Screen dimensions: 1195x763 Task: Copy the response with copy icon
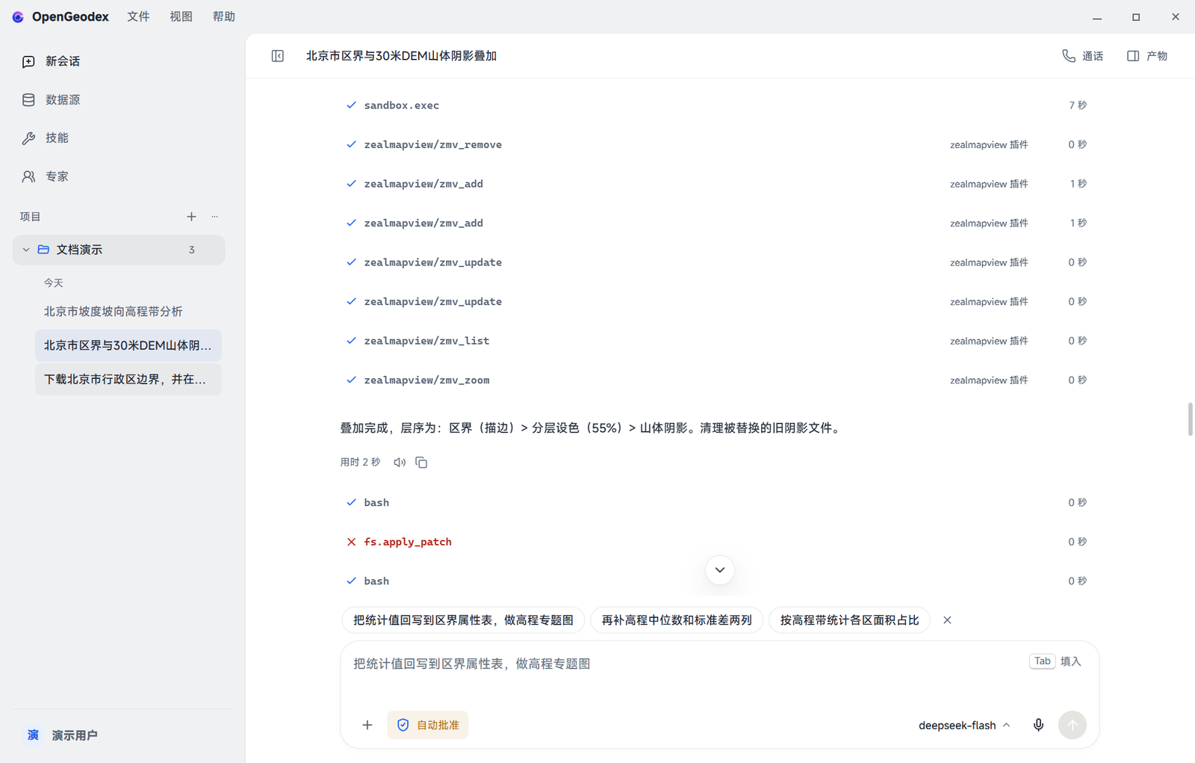(x=421, y=463)
